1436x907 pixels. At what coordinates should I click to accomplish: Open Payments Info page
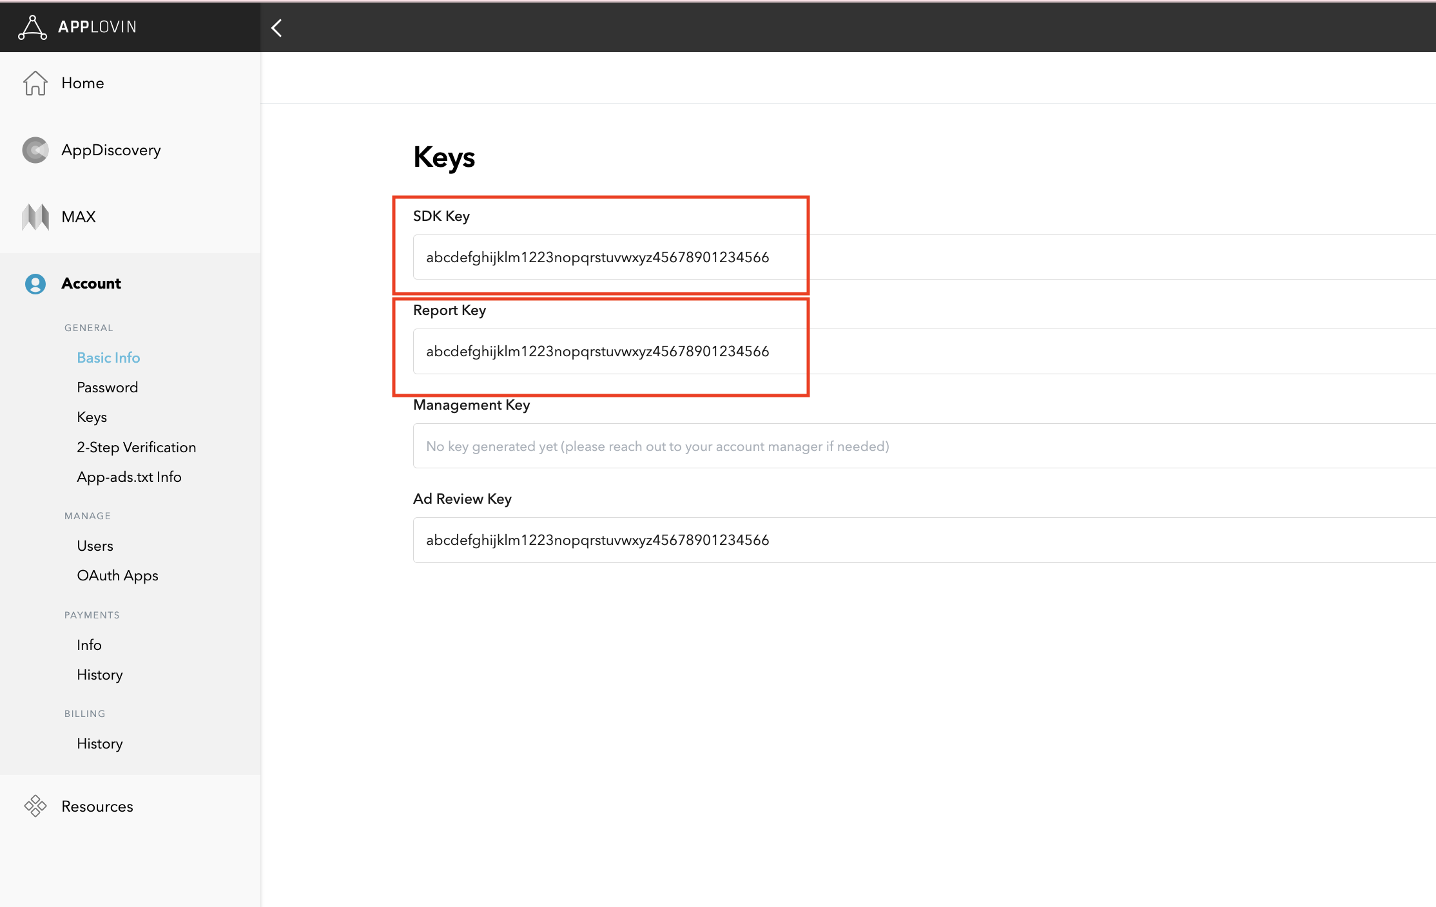(89, 645)
